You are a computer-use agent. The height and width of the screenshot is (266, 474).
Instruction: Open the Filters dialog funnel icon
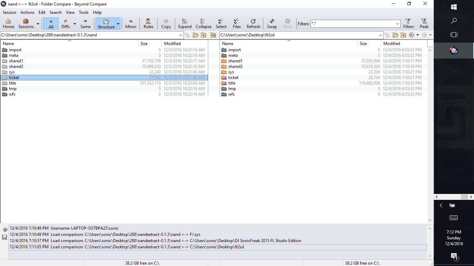pos(408,24)
